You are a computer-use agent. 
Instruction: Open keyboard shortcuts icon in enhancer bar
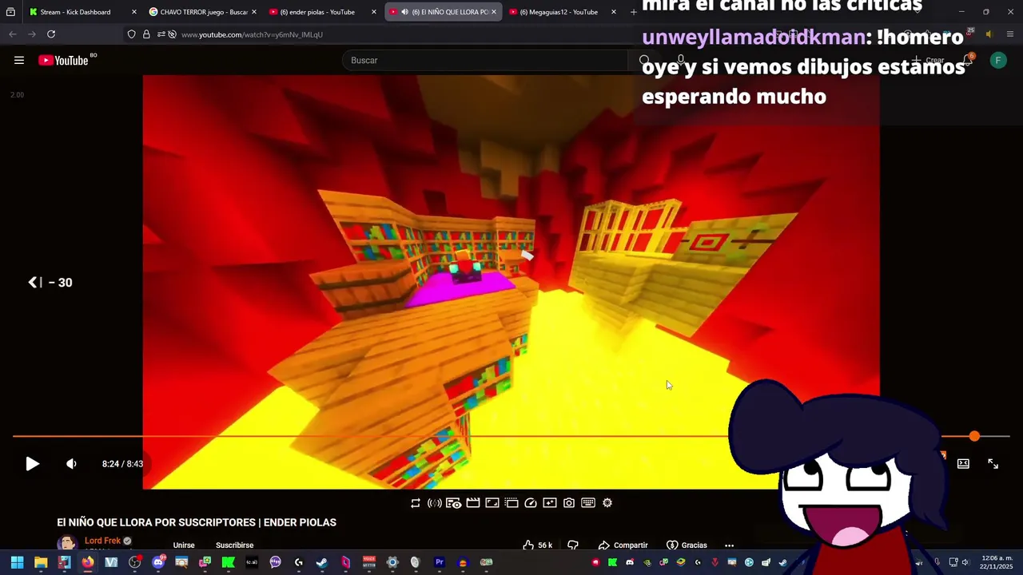(x=588, y=503)
